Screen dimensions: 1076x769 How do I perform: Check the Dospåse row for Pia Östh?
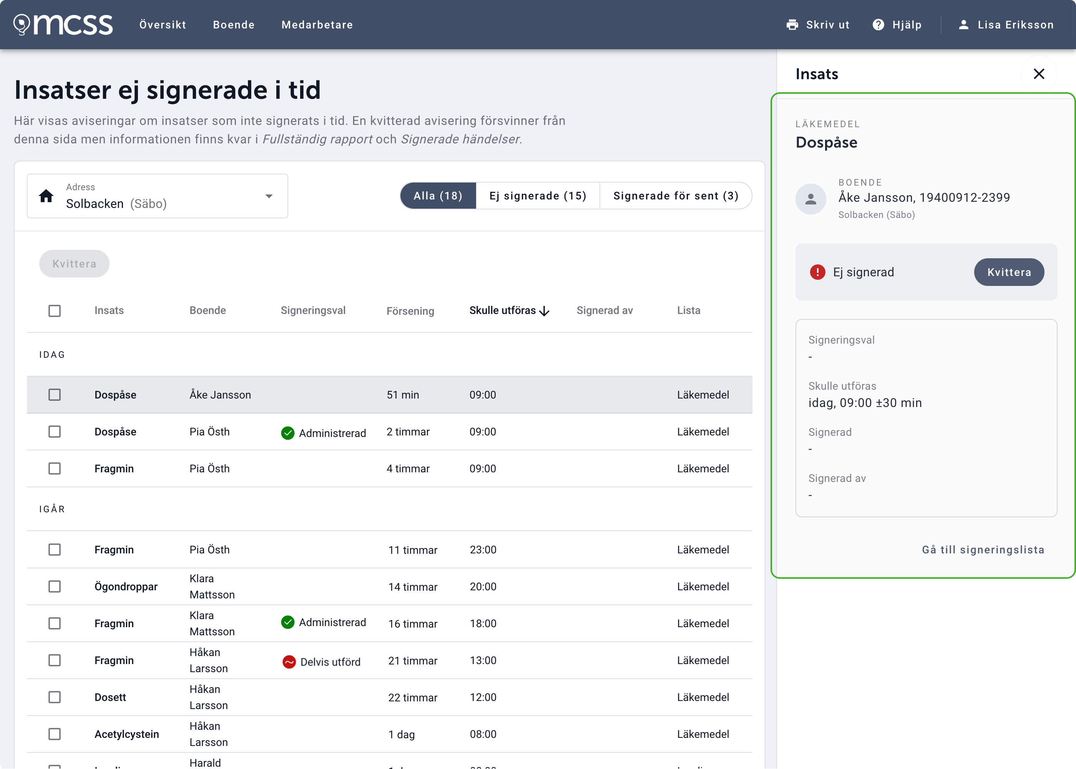(x=55, y=431)
